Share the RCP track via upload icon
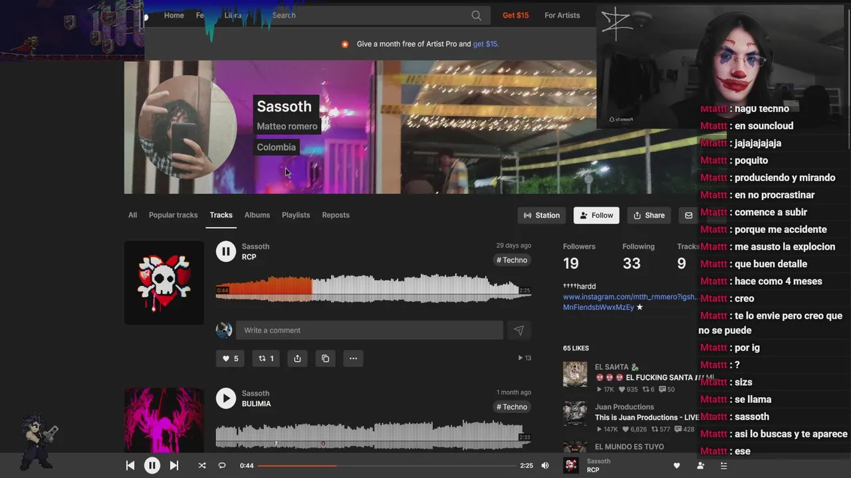 [x=297, y=358]
